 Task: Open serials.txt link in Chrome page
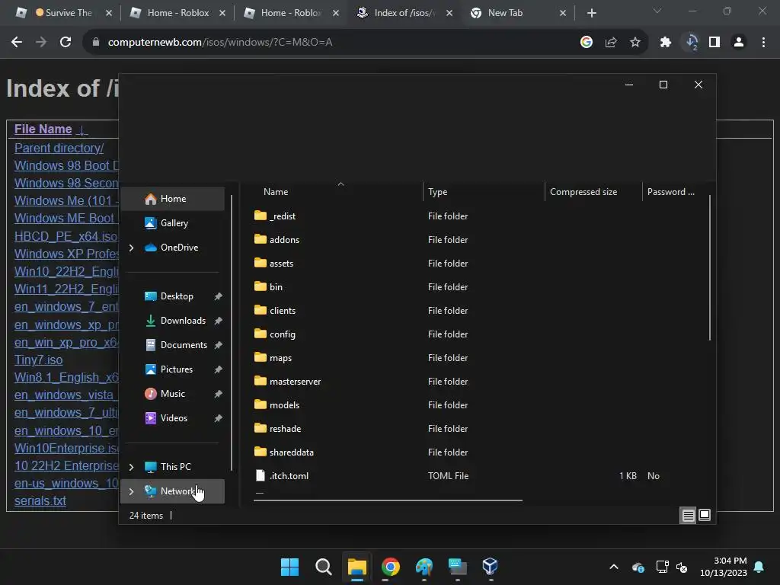(x=40, y=501)
